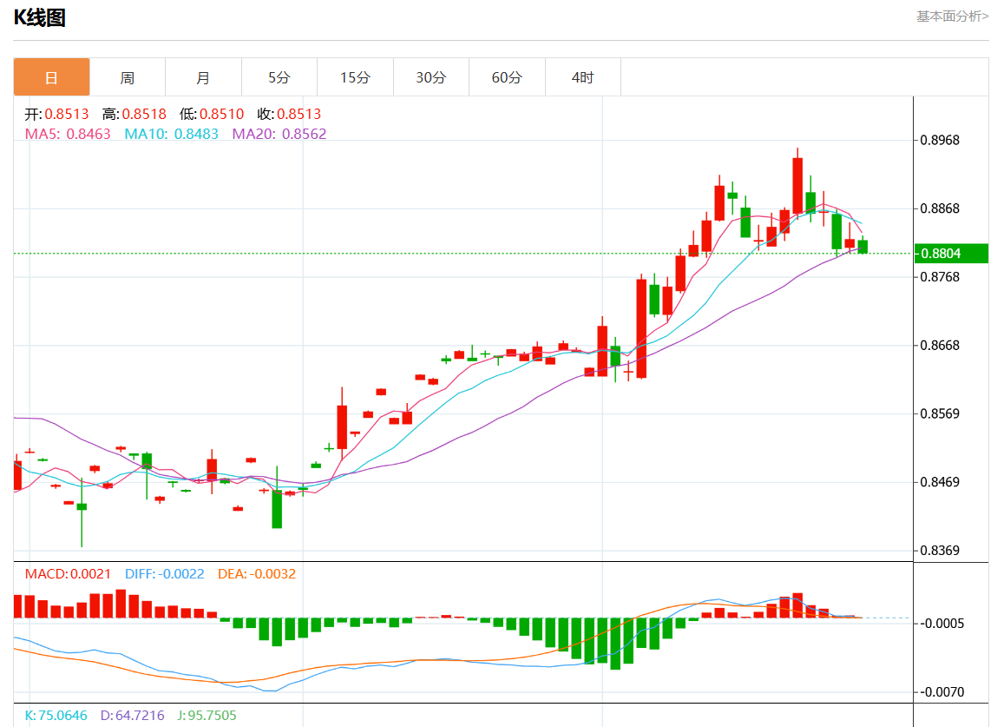This screenshot has height=727, width=1004.
Task: Click the D:64.7216 KDJ value
Action: (x=133, y=716)
